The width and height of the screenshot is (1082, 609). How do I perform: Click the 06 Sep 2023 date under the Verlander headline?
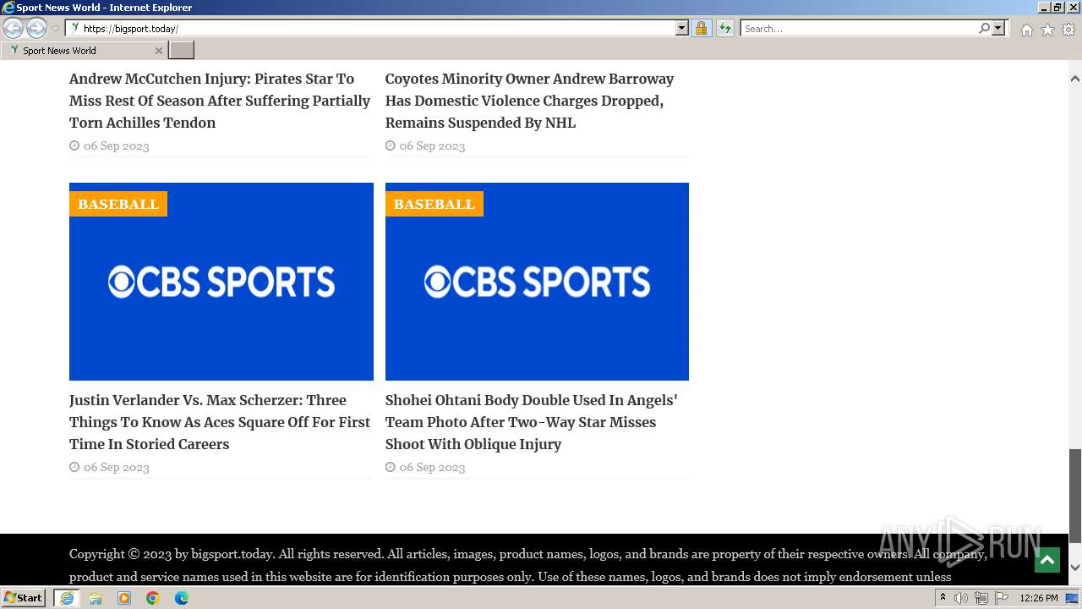coord(116,467)
